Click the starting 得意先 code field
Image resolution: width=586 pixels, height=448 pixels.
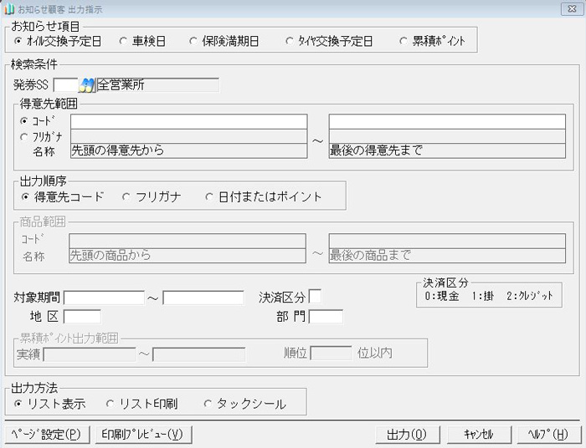click(x=188, y=121)
